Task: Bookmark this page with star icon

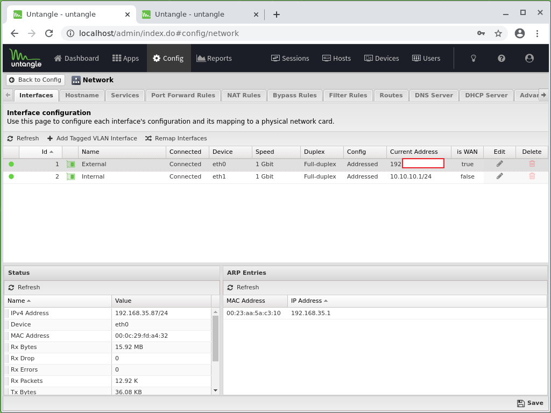Action: coord(498,33)
